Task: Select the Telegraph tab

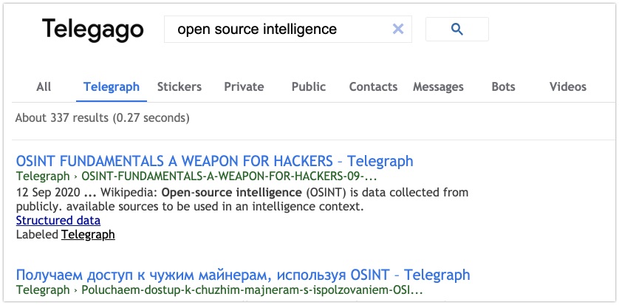Action: [x=112, y=86]
